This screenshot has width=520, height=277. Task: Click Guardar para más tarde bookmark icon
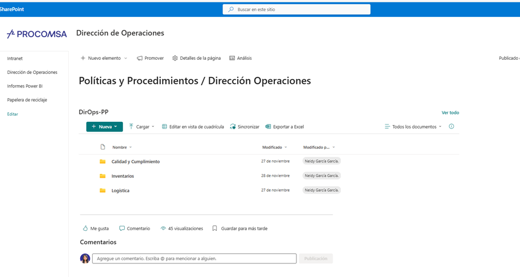pyautogui.click(x=215, y=228)
